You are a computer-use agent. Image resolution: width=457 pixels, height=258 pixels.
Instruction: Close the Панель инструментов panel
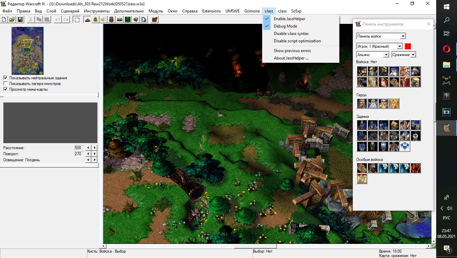[428, 24]
